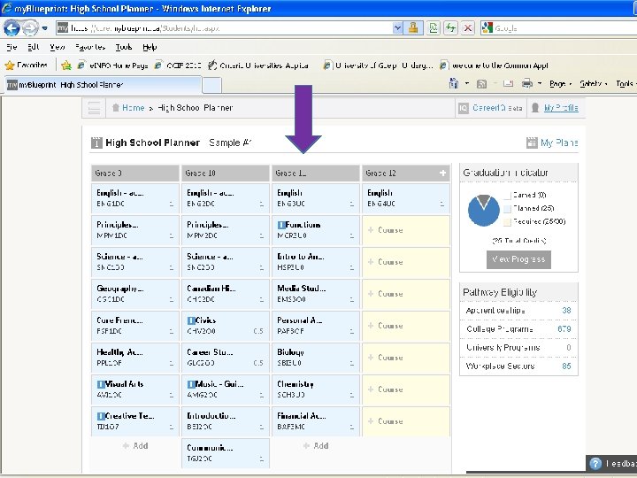Click the My Plans calendar icon

[x=532, y=143]
